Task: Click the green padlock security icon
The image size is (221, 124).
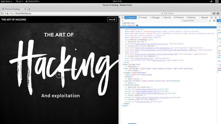Action: (x=8, y=13)
